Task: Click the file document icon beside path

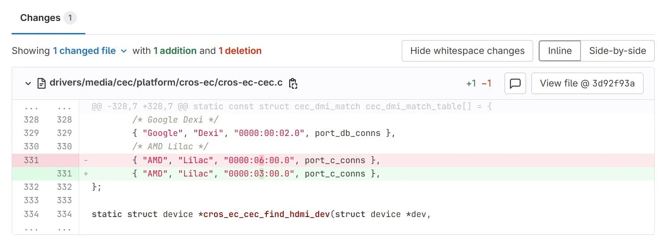Action: (42, 83)
